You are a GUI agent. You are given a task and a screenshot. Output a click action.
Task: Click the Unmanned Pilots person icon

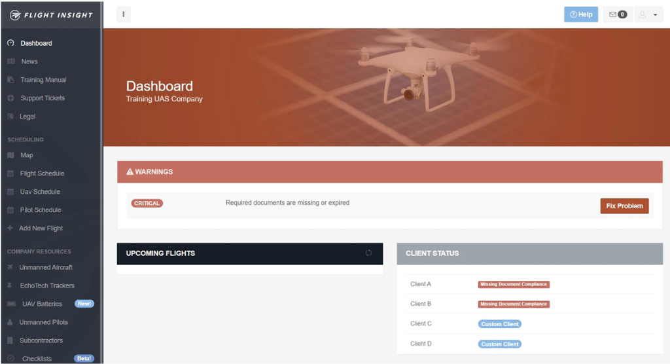coord(10,322)
